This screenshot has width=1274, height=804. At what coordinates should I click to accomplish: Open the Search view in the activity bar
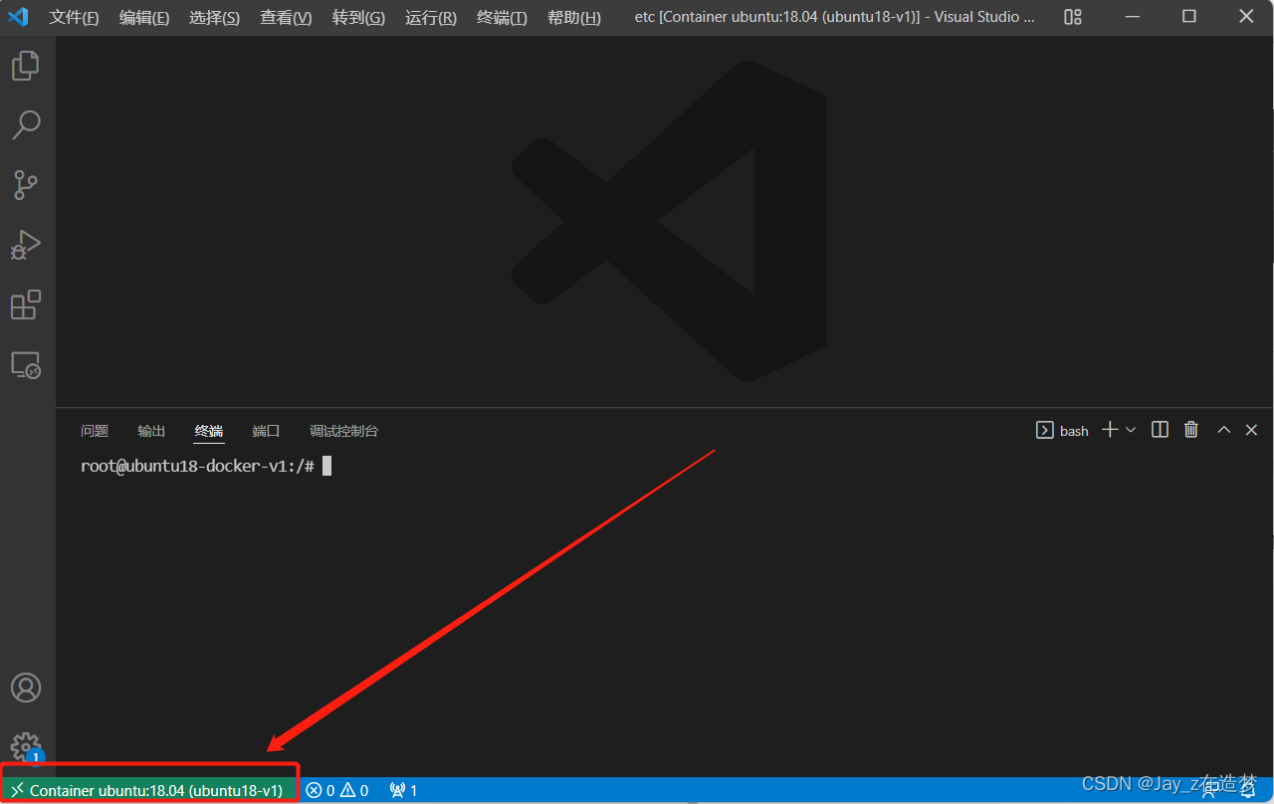(26, 125)
